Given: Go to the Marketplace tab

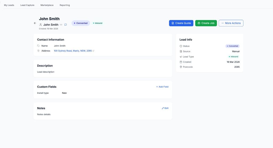Looking at the screenshot, I should [x=47, y=5].
